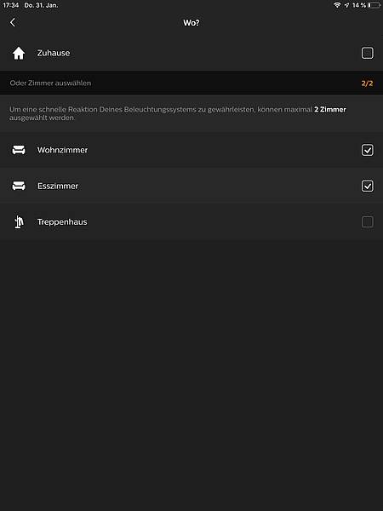Tap the bold "2 Zimmer" hint text
The image size is (383, 511).
pos(330,110)
